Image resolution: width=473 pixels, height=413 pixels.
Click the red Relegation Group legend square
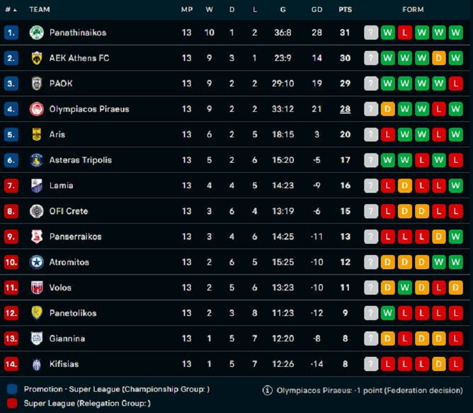[x=12, y=403]
